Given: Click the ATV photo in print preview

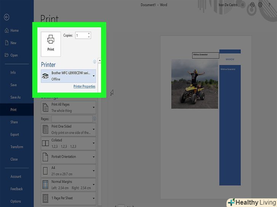Looking at the screenshot, I should click(195, 84).
